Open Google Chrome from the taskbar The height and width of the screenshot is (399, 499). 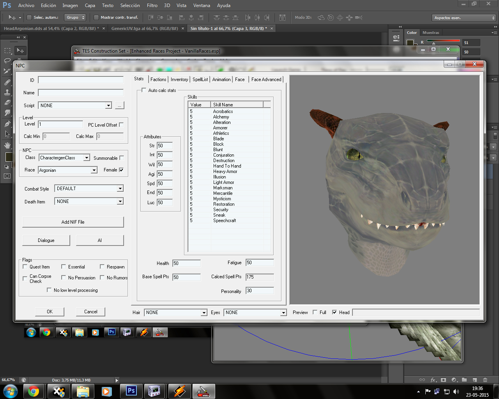[34, 391]
